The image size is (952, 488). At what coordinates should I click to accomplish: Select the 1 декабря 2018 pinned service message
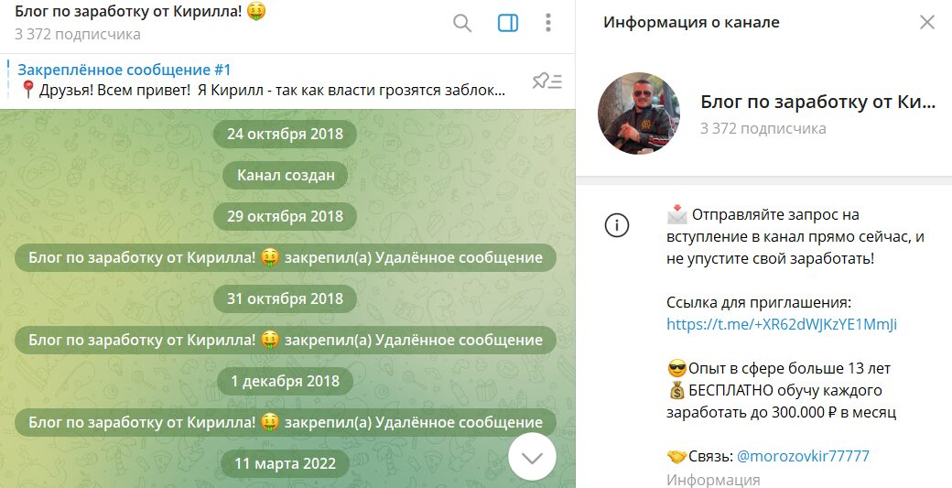point(286,422)
